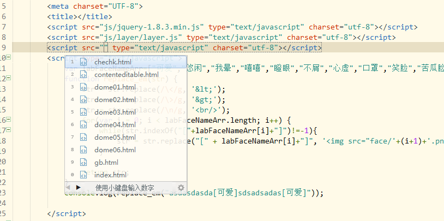Go to previous suggestions page arrow
Viewport: 444px width, 221px height.
click(68, 187)
